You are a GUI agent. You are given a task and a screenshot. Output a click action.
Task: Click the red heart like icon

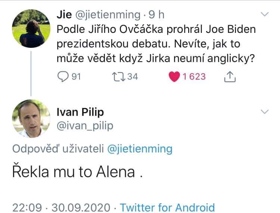click(x=174, y=77)
